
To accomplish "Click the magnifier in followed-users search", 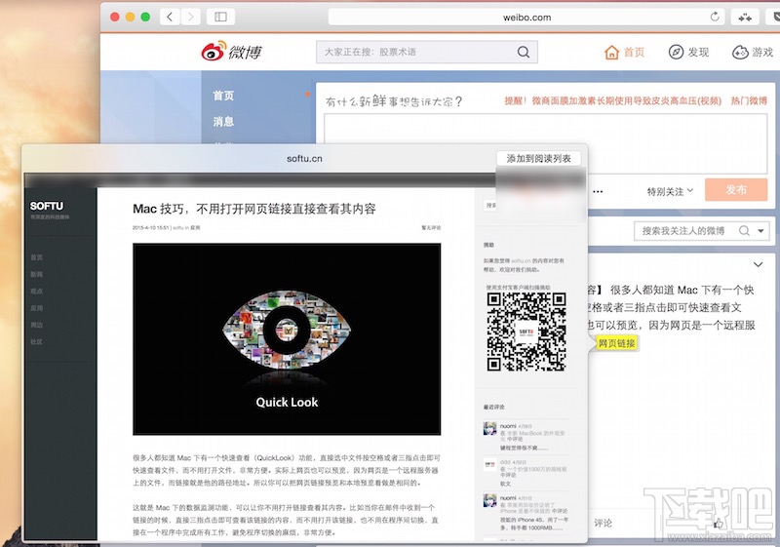I will pos(744,231).
